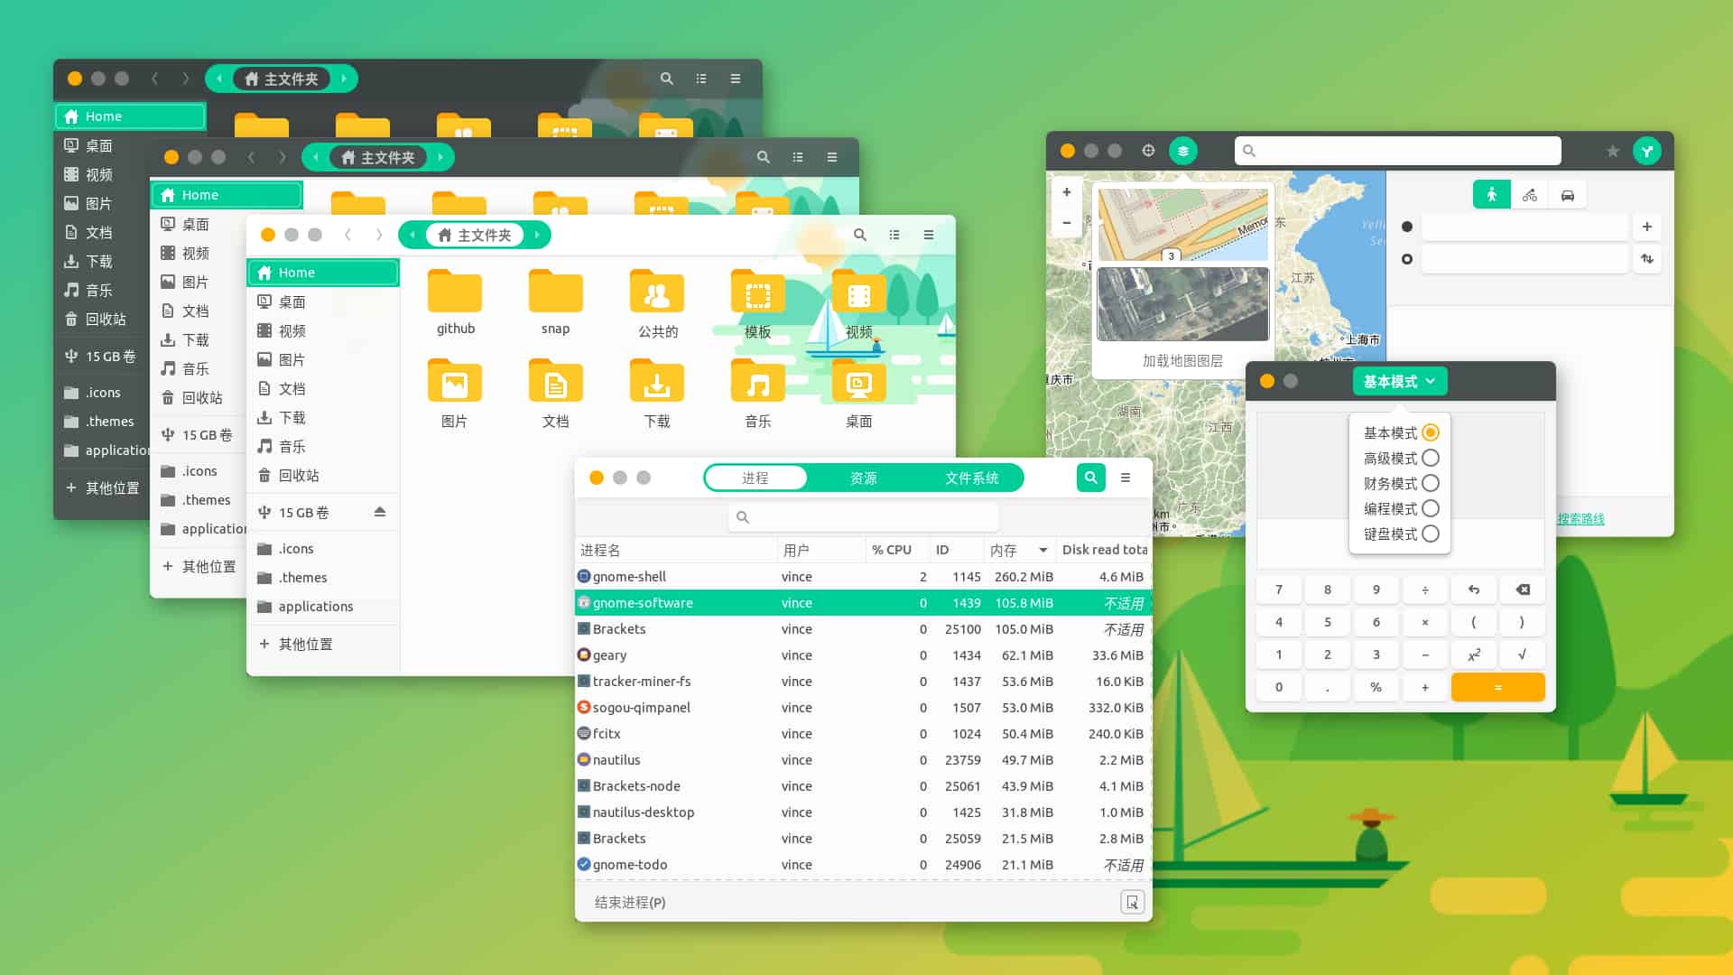Select sogou-qimpanel process row
Screen dimensions: 1733x975
[864, 707]
